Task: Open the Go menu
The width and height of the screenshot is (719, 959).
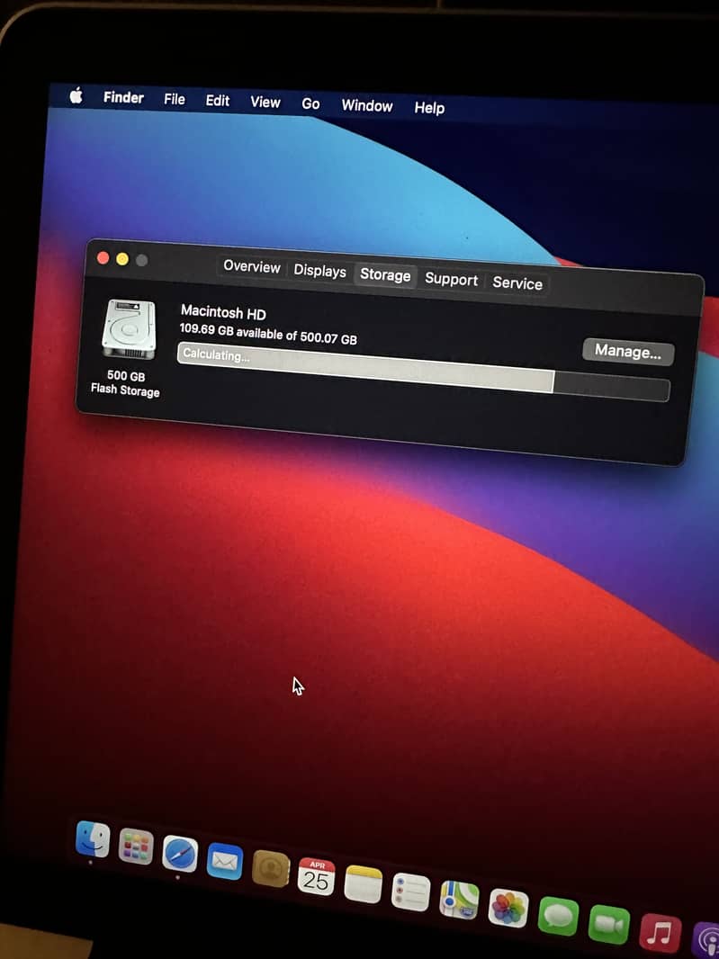Action: point(310,104)
